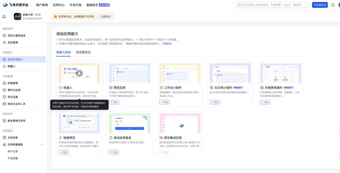Click the Feishu Open Platform logo

pyautogui.click(x=16, y=5)
